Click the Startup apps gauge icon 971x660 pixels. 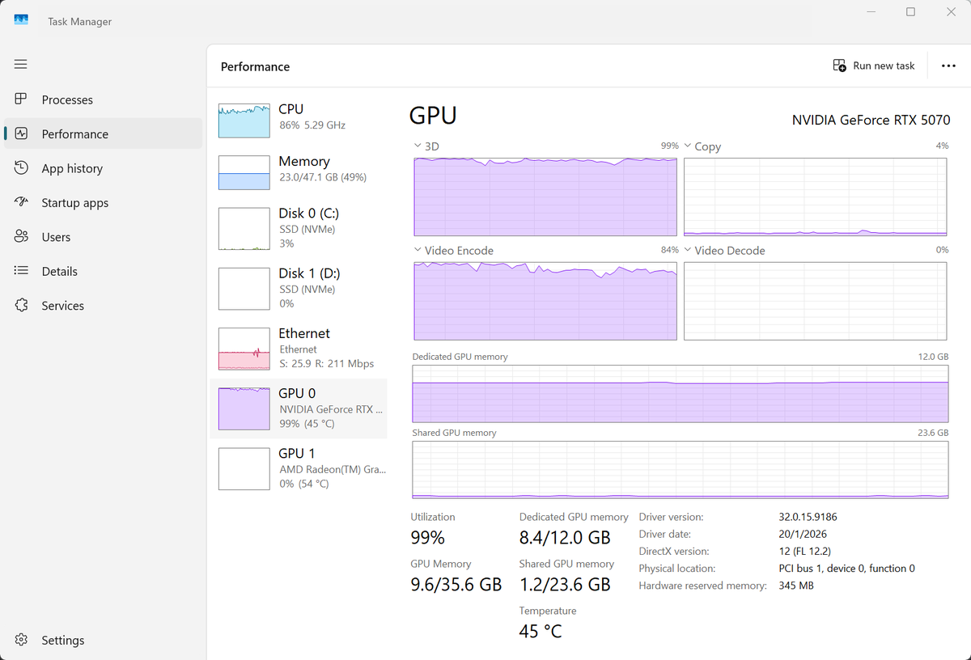click(21, 202)
